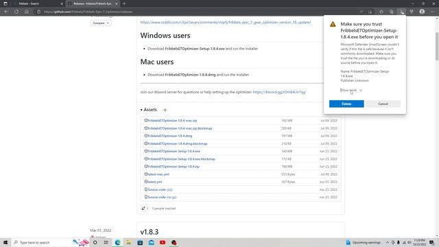The height and width of the screenshot is (247, 439).
Task: Open the Upcoming earnings news widget
Action: 363,242
